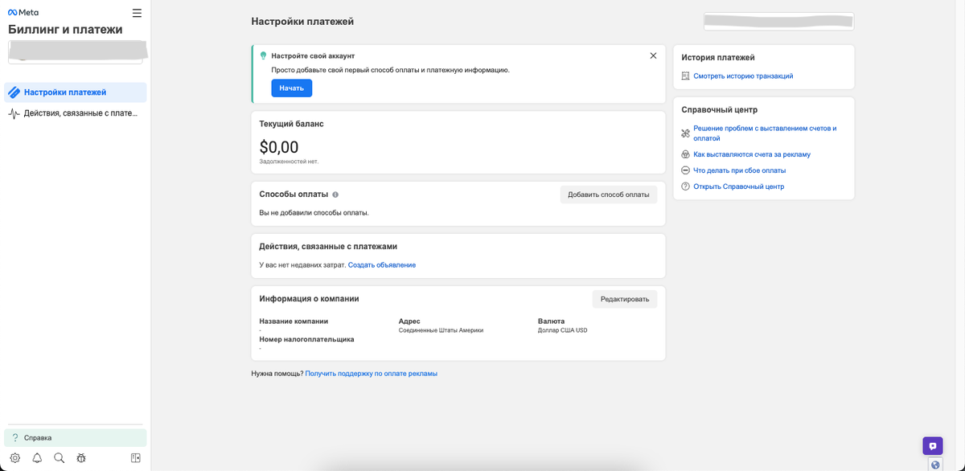Click the search magnifier icon
The width and height of the screenshot is (965, 471).
[59, 458]
